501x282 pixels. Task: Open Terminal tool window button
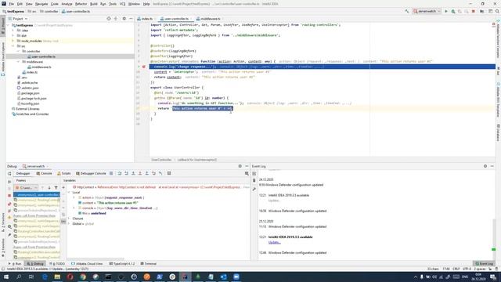click(148, 264)
